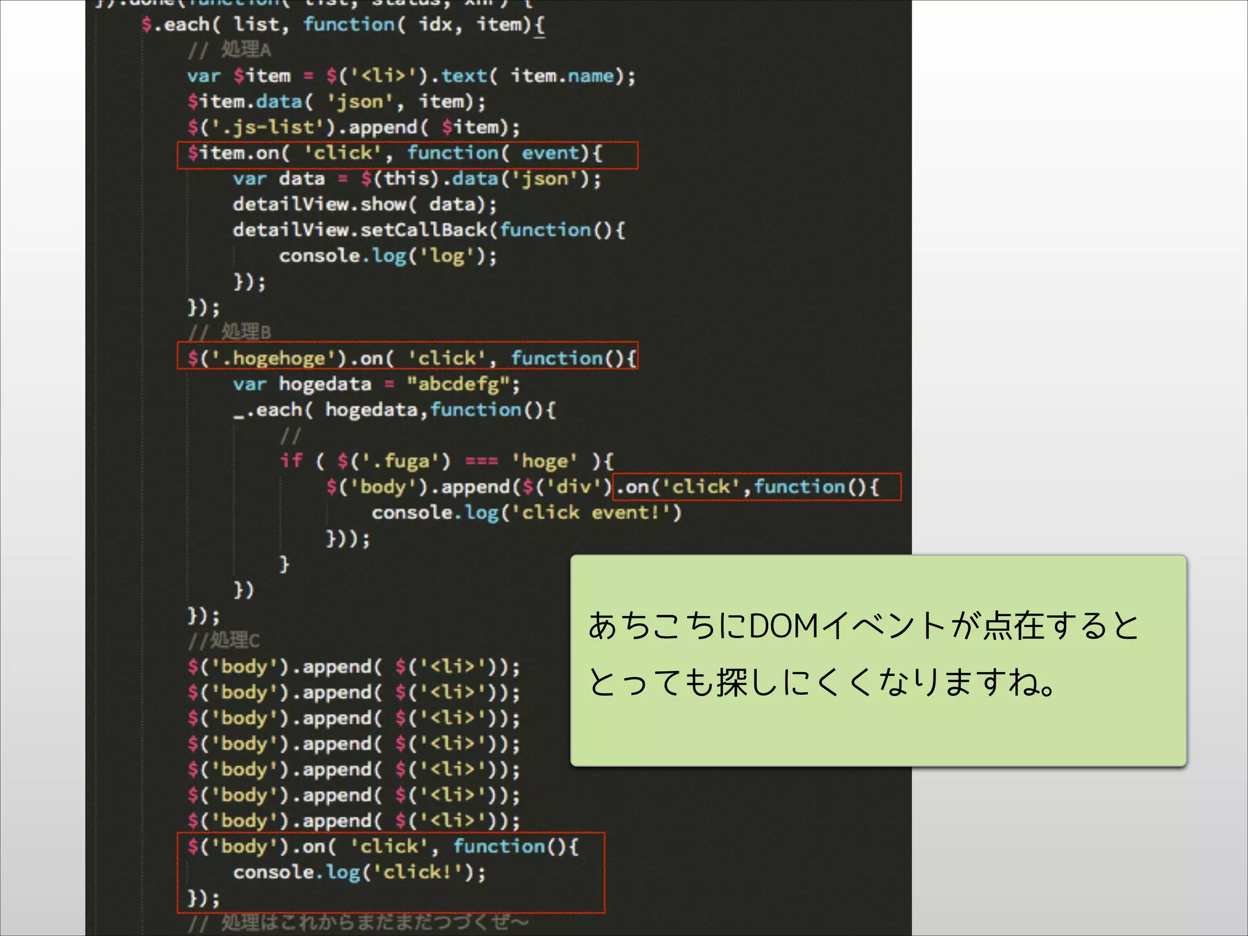
Task: Click the 'detailView.setCallBack(function(){' line
Action: (x=429, y=230)
